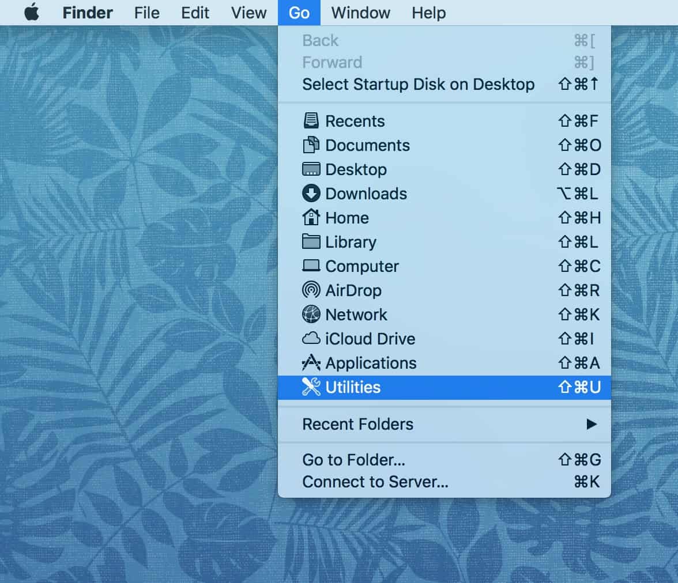Open the Applications folder entry
This screenshot has width=678, height=583.
[x=370, y=363]
